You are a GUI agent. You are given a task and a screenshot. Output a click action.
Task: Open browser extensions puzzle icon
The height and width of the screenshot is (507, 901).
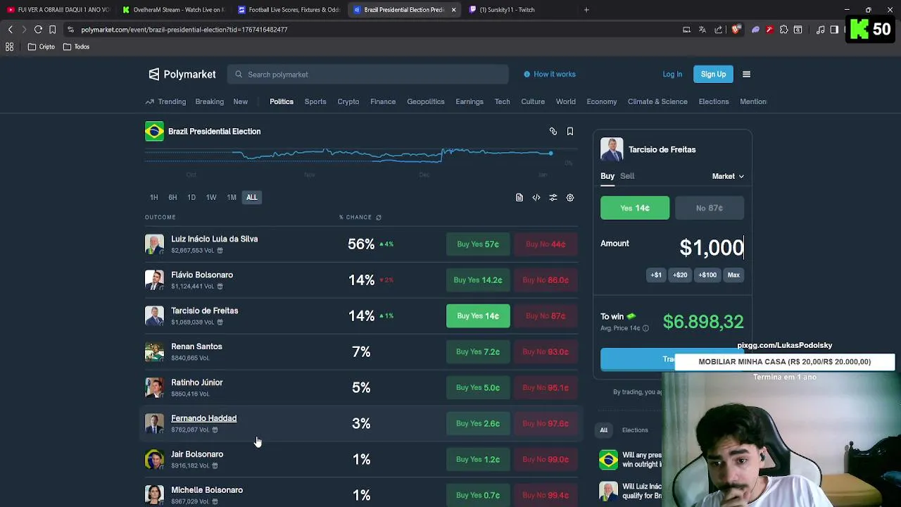(x=783, y=30)
